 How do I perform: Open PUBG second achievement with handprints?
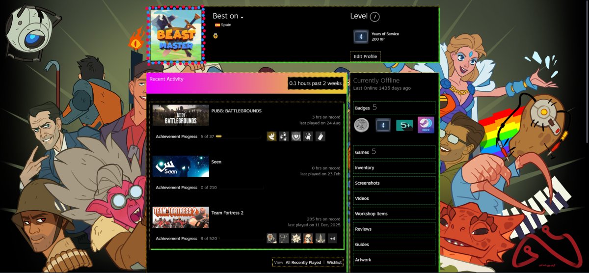pos(284,136)
